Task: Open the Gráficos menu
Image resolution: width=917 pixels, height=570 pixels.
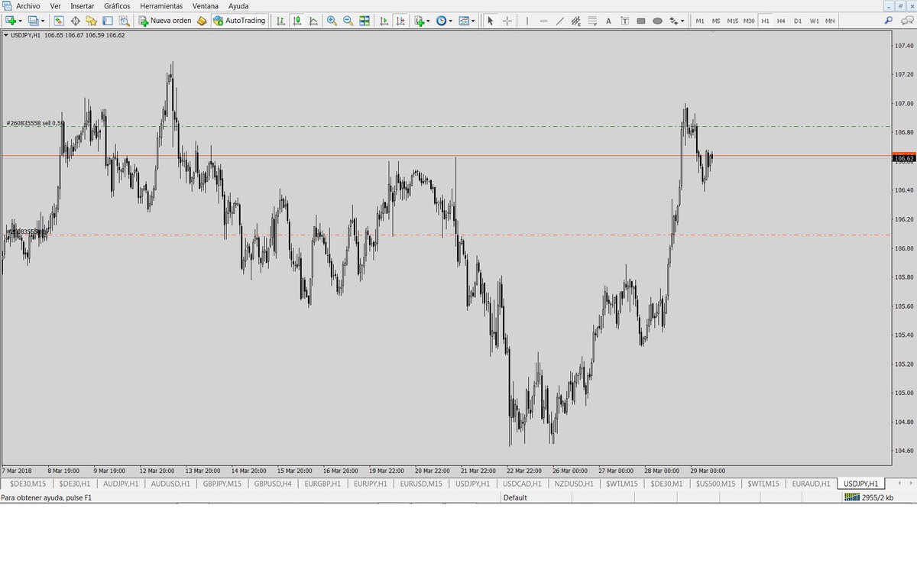Action: tap(117, 5)
